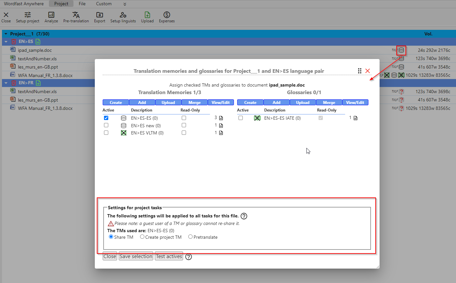This screenshot has width=456, height=283.
Task: Click the help icon next to Test actives
Action: point(188,257)
